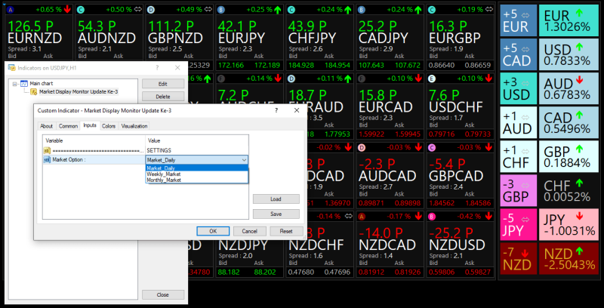This screenshot has width=604, height=308.
Task: Click the -5 JPY magenta tile
Action: pos(518,224)
